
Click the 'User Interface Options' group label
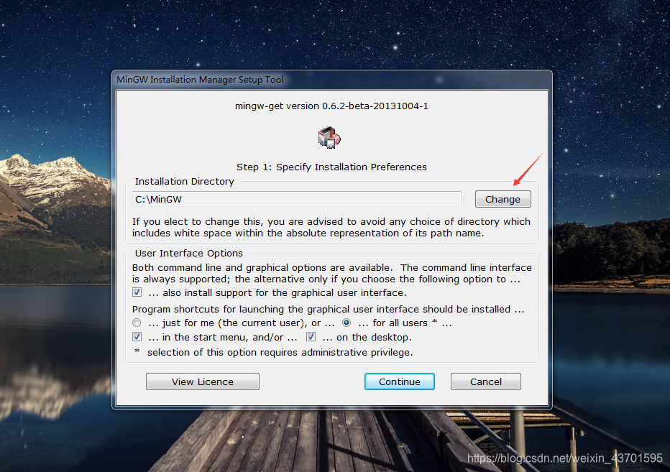[x=189, y=254]
